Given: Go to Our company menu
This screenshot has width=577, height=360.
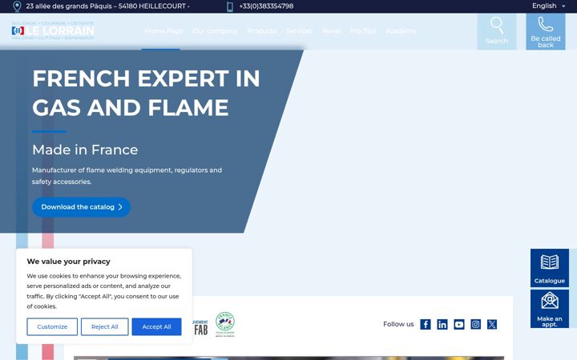Looking at the screenshot, I should click(x=215, y=31).
